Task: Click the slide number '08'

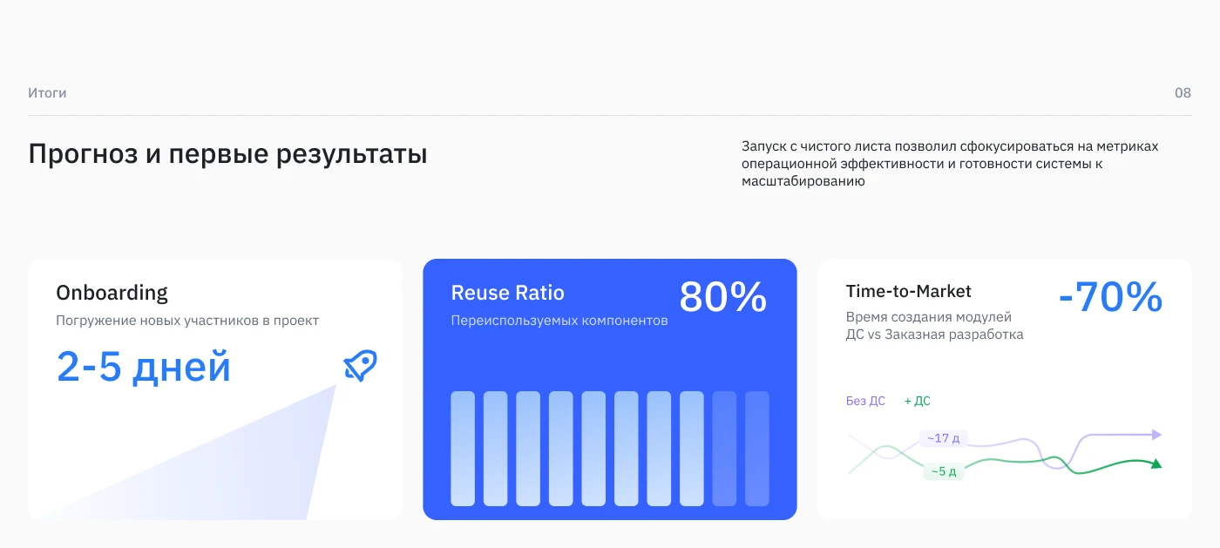Action: pyautogui.click(x=1183, y=92)
